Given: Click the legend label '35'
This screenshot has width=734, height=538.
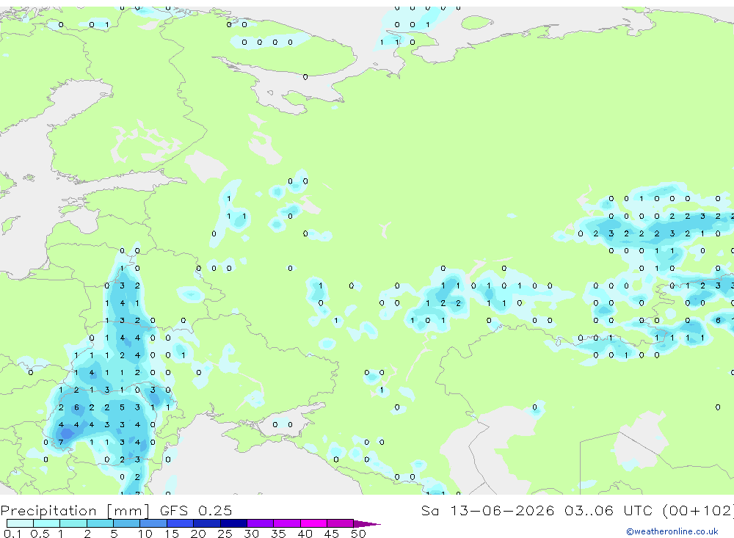Looking at the screenshot, I should [278, 534].
